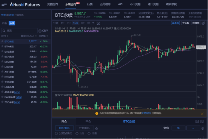Click info icon right of leverage selector
208x139 pixels.
tap(203, 128)
